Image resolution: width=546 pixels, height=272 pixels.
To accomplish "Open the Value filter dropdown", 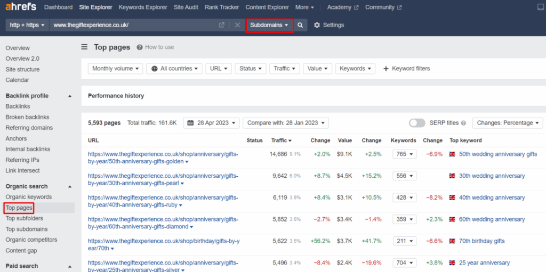I will tap(318, 69).
